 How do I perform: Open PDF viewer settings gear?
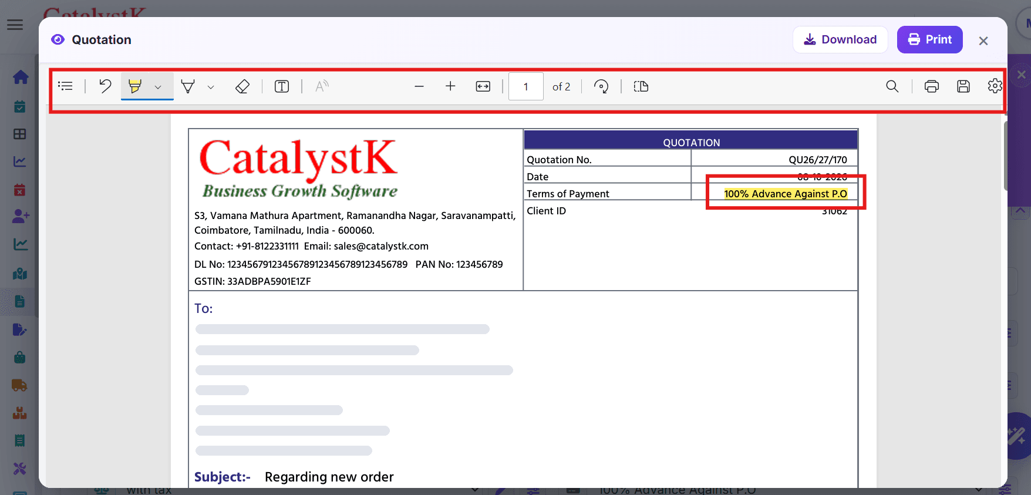click(x=995, y=86)
